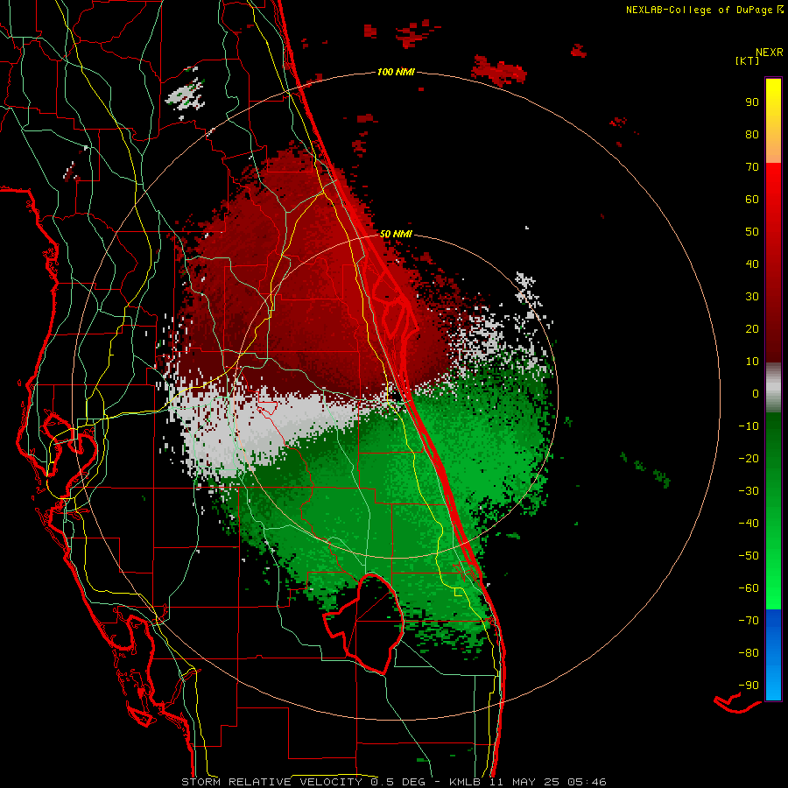788x788 pixels.
Task: Click the -10 knot scale label
Action: (x=749, y=426)
